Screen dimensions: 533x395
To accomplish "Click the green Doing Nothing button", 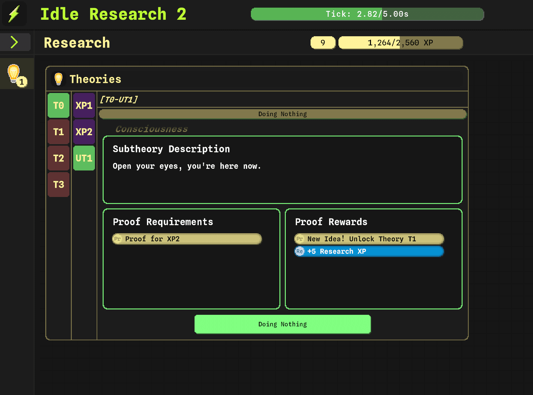I will 282,324.
